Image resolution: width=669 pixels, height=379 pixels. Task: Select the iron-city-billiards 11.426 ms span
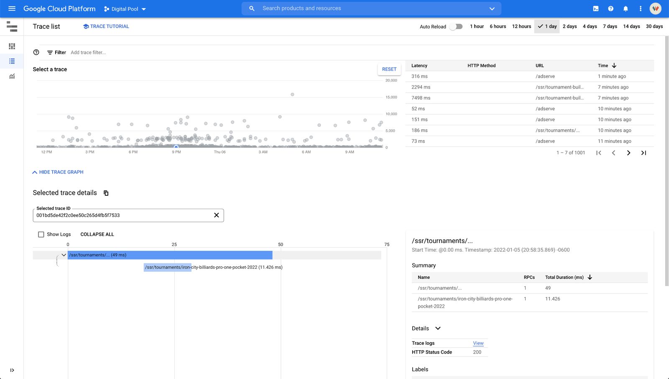pyautogui.click(x=168, y=268)
